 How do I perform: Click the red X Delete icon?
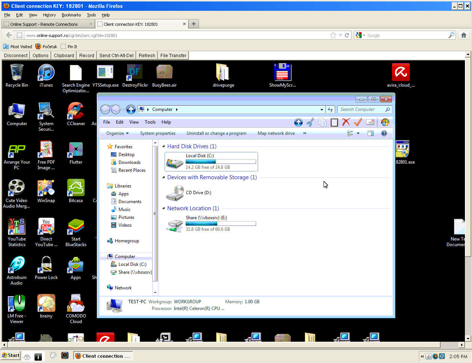click(346, 122)
